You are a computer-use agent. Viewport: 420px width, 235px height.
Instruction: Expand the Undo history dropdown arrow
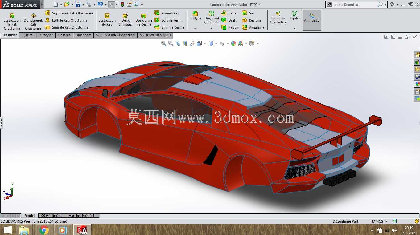pos(105,5)
